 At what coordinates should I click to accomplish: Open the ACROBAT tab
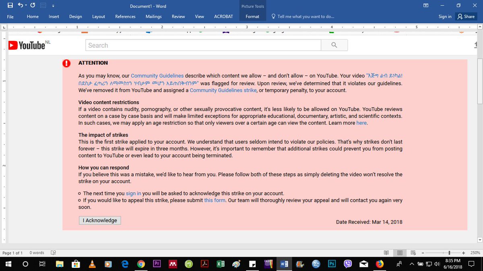pos(223,16)
